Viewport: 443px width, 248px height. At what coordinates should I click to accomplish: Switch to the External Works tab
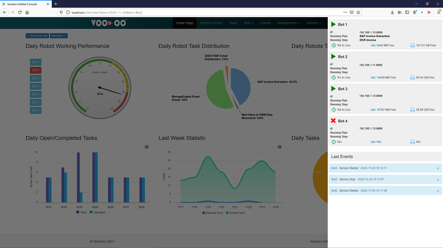point(211,22)
